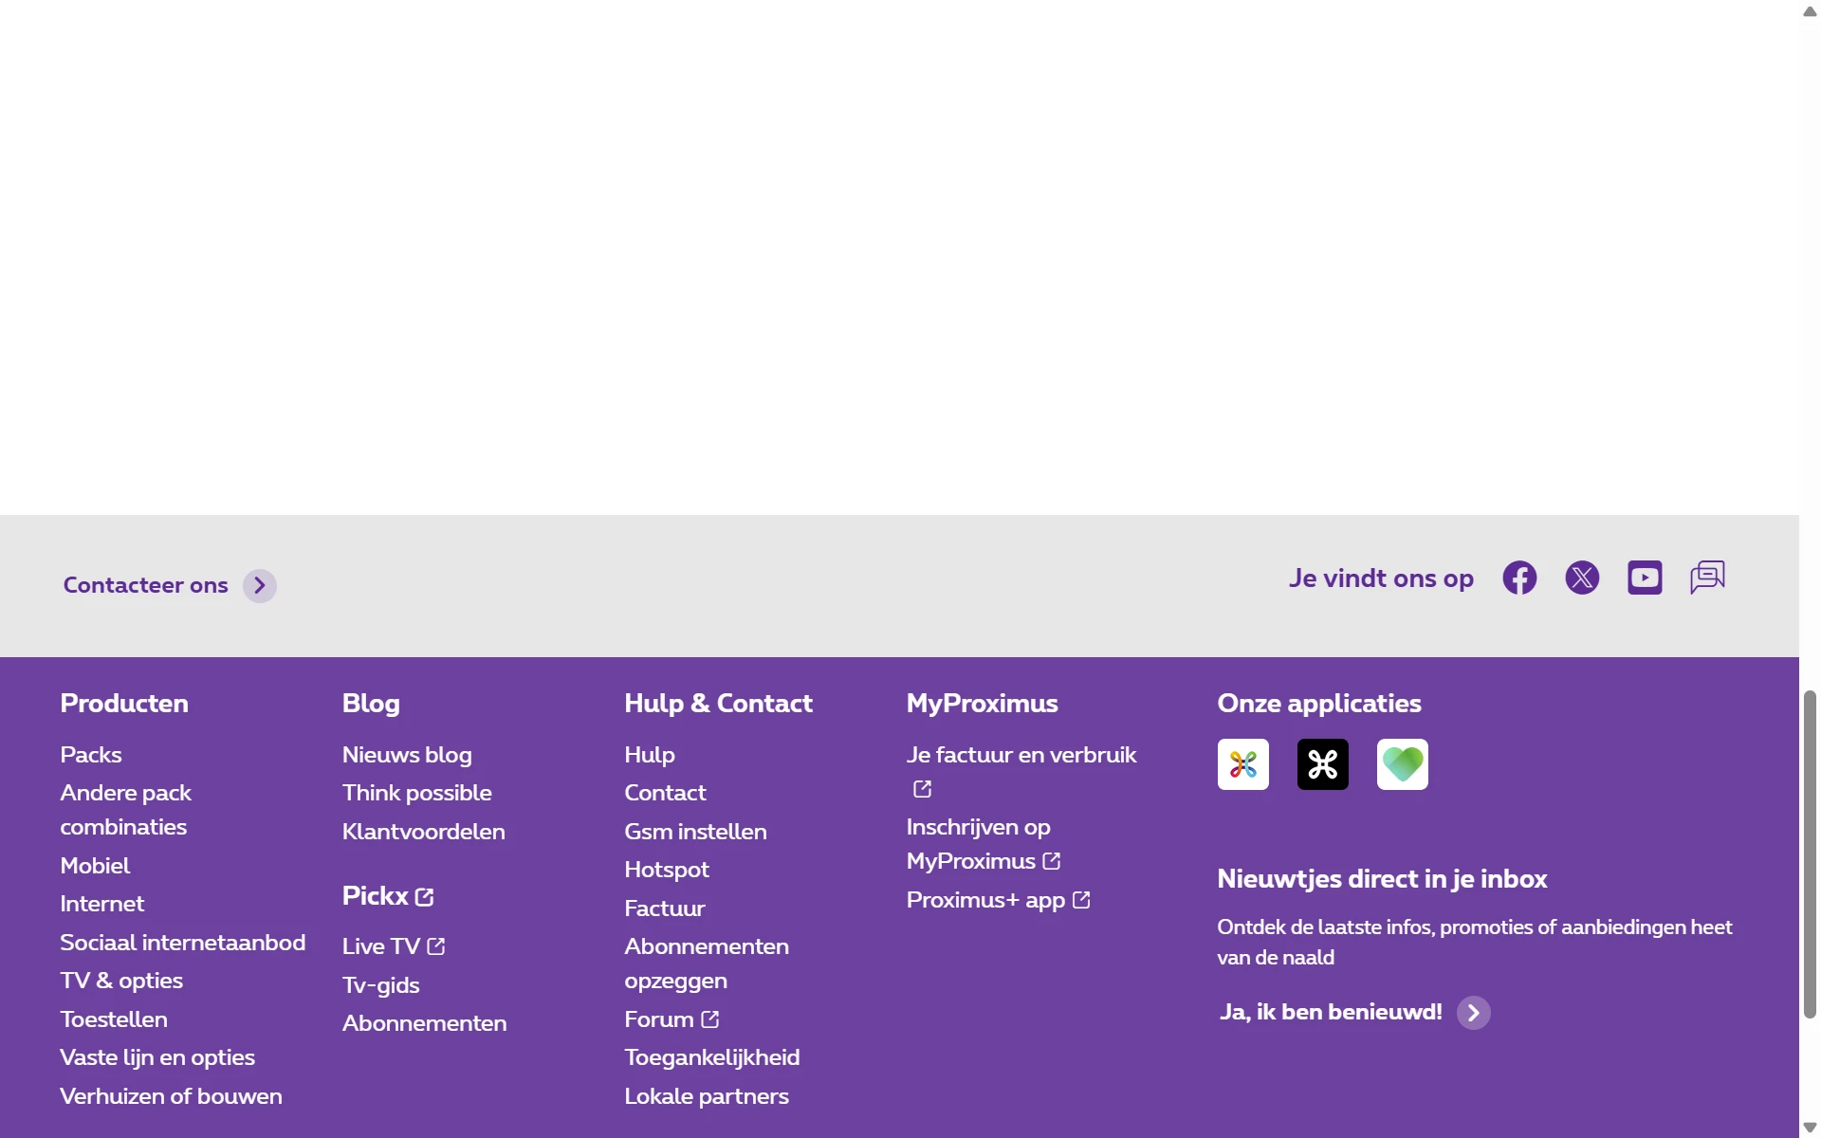
Task: Open Gsm instellen help link
Action: (695, 832)
